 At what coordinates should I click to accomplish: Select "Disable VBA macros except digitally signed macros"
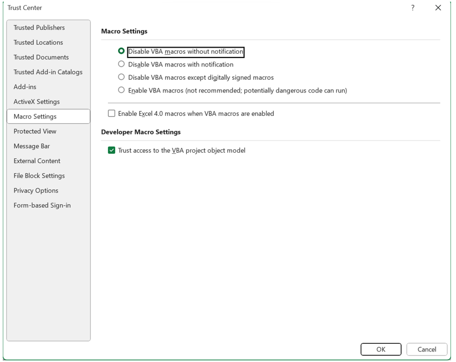[121, 77]
